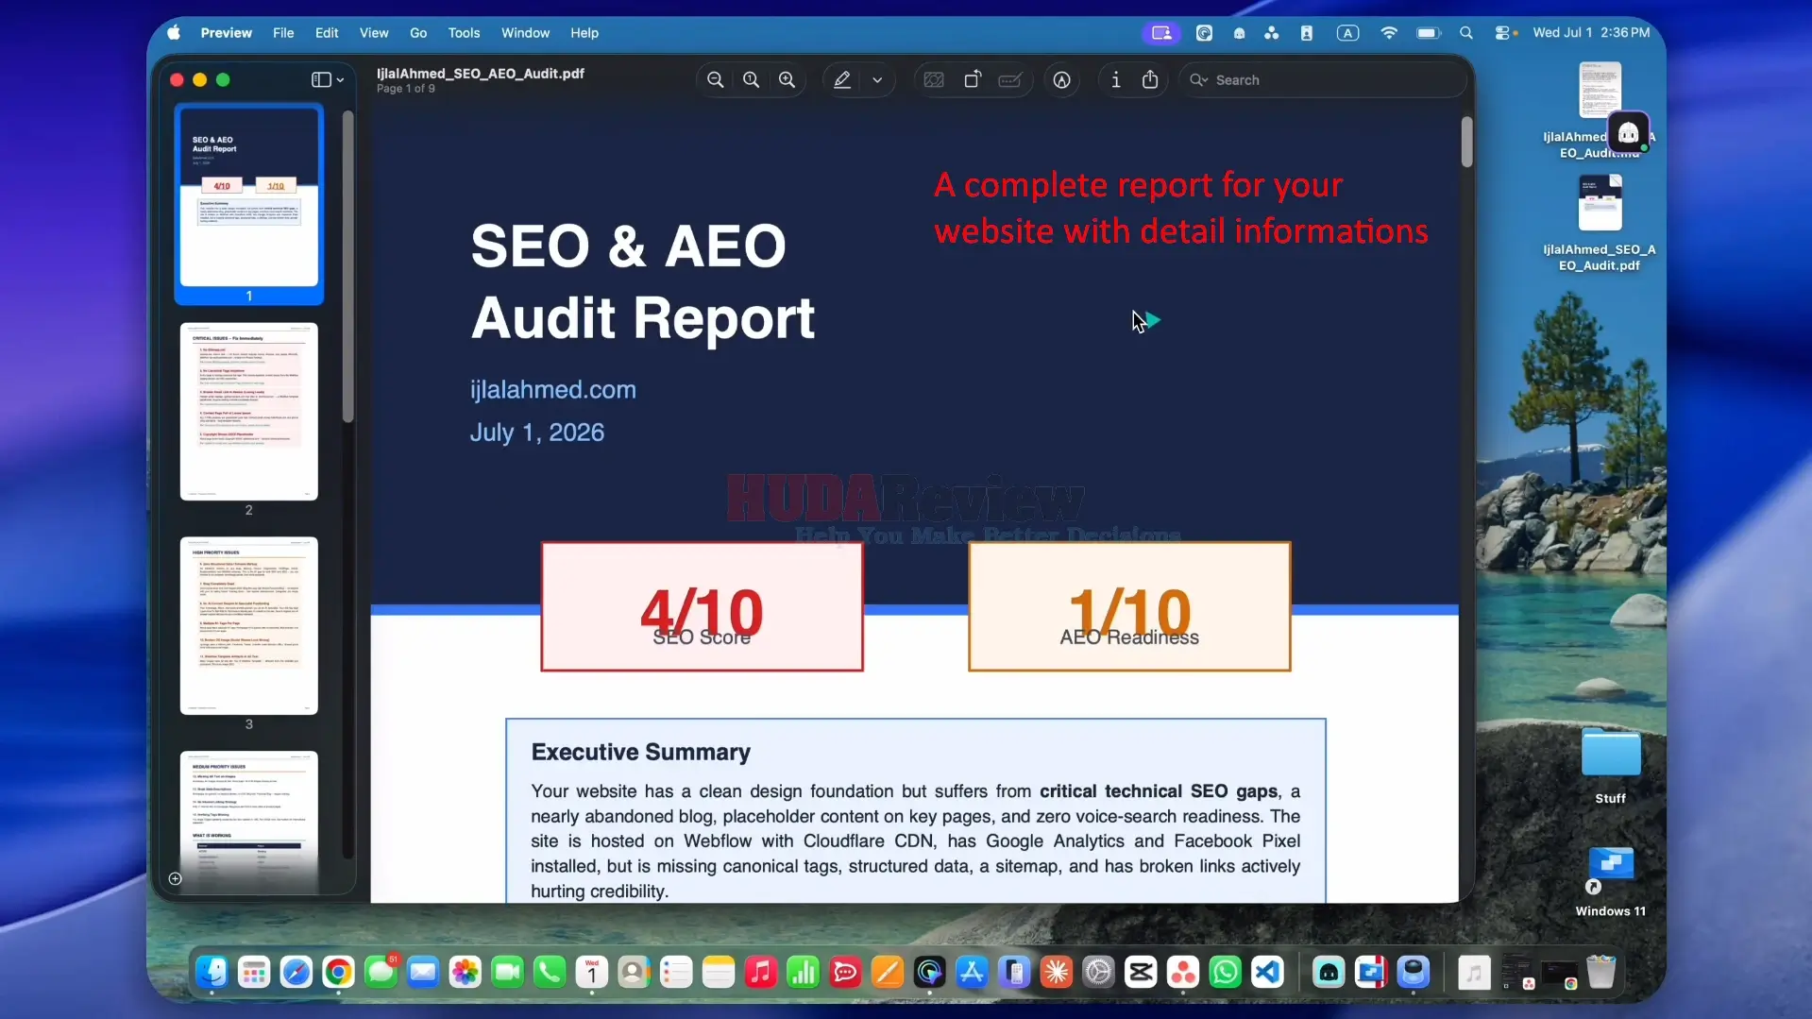
Task: Open the Tools menu
Action: coord(464,33)
